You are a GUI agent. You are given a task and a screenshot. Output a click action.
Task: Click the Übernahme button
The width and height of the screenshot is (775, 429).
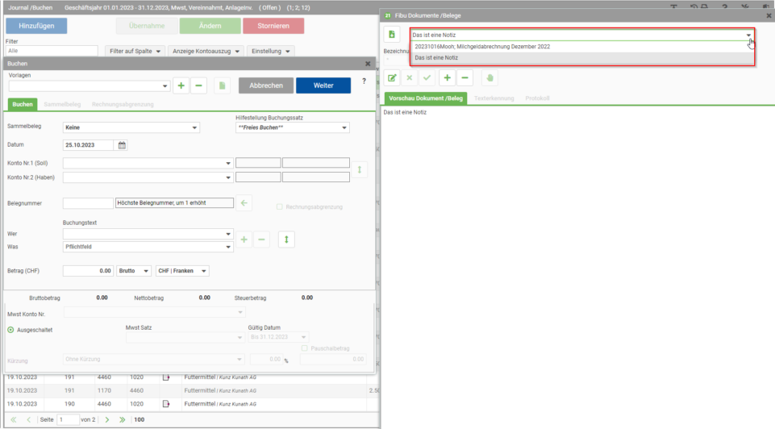coord(147,26)
